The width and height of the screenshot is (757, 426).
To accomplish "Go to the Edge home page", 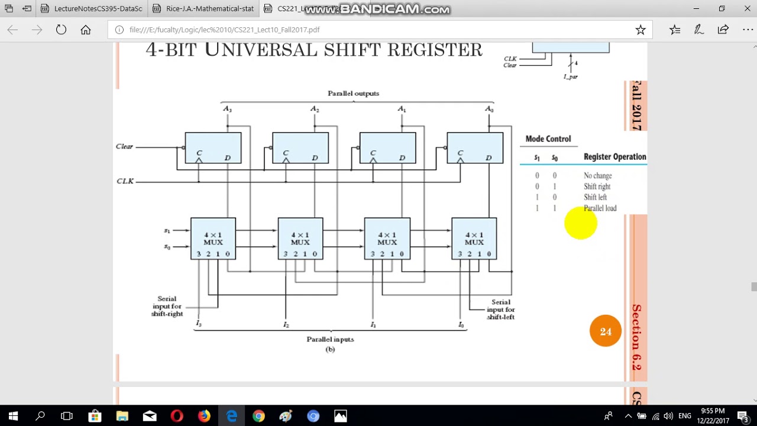I will [86, 30].
